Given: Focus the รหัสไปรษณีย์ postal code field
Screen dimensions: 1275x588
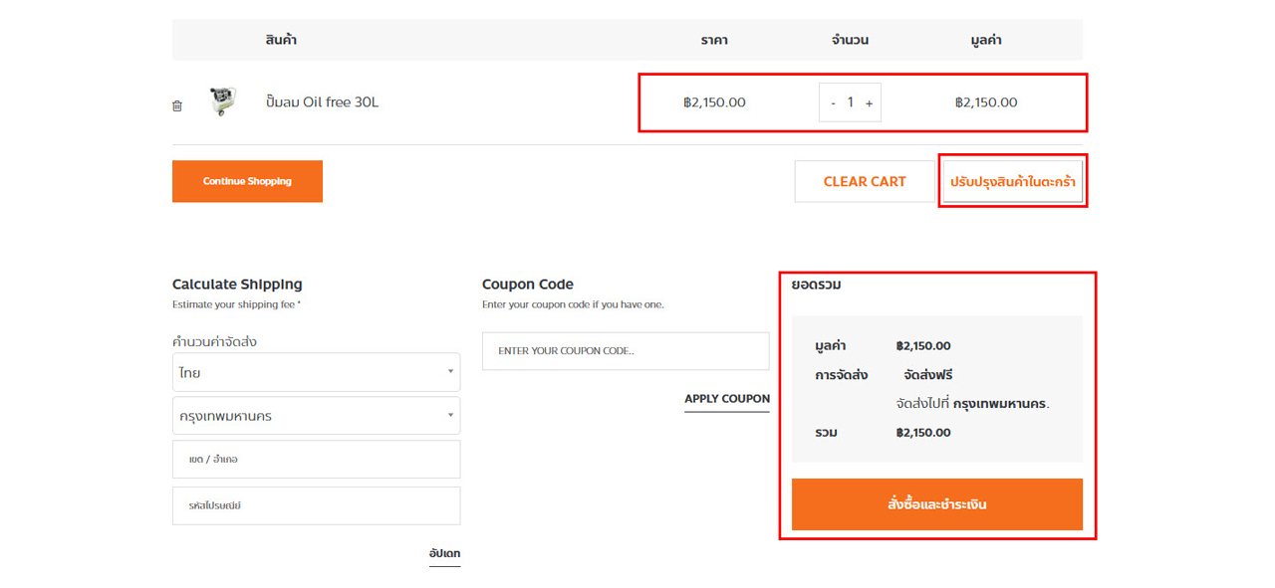Looking at the screenshot, I should point(316,505).
